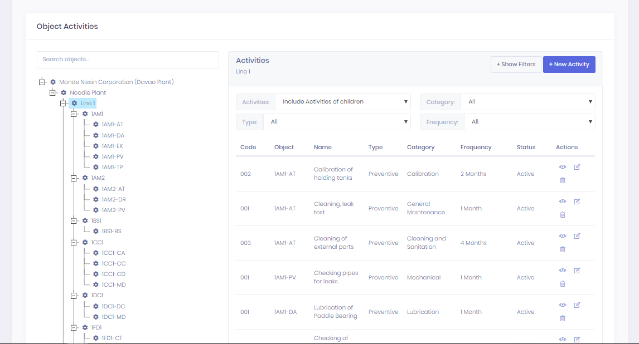Click gear icon beside 1AM1-AT tree node

pos(95,125)
